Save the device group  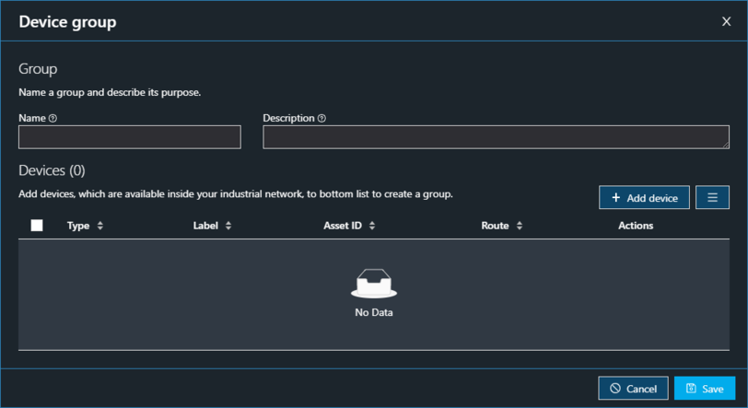click(705, 389)
